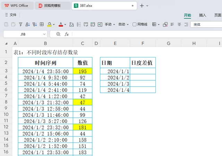Select the cell 2024/1/2 15:06:00

pyautogui.click(x=45, y=134)
